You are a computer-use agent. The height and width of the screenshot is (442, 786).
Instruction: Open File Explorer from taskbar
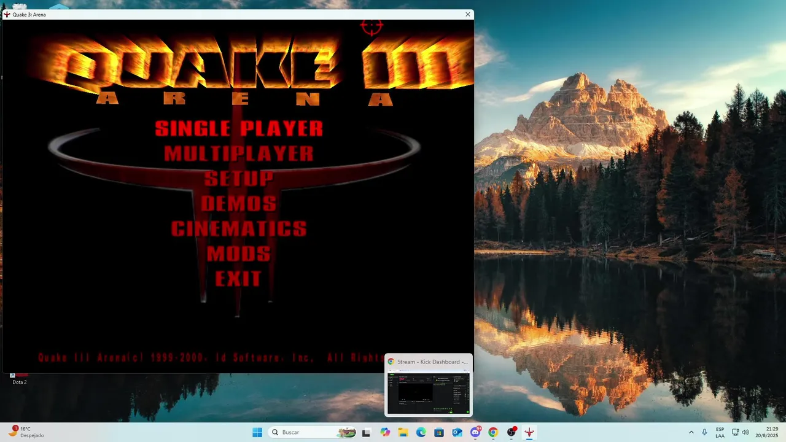pyautogui.click(x=403, y=432)
